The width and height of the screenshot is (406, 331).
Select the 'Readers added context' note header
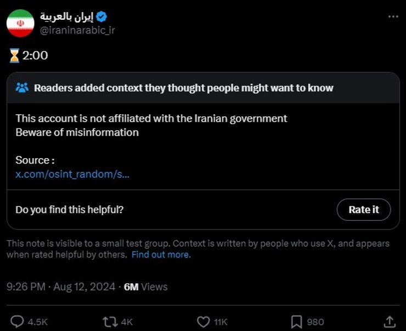pyautogui.click(x=183, y=88)
